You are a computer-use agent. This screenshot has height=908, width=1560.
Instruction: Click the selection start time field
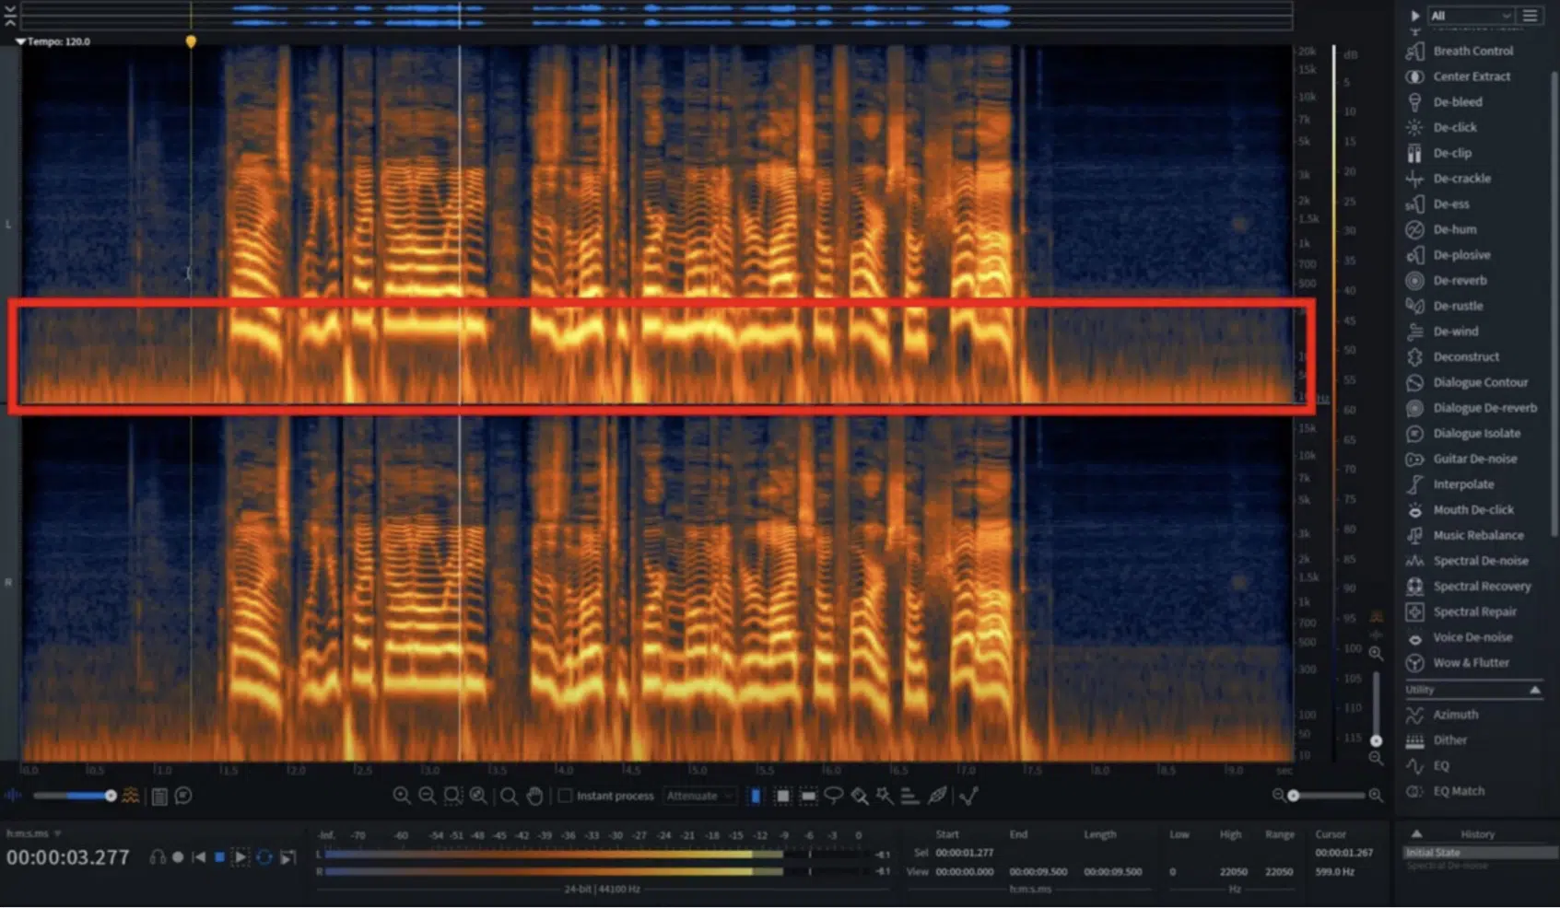(x=965, y=853)
